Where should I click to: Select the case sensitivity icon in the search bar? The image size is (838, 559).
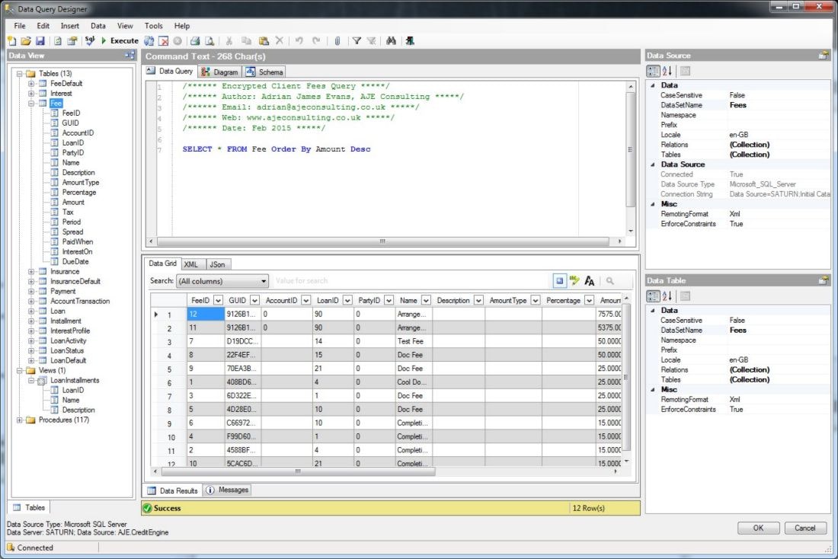(590, 280)
